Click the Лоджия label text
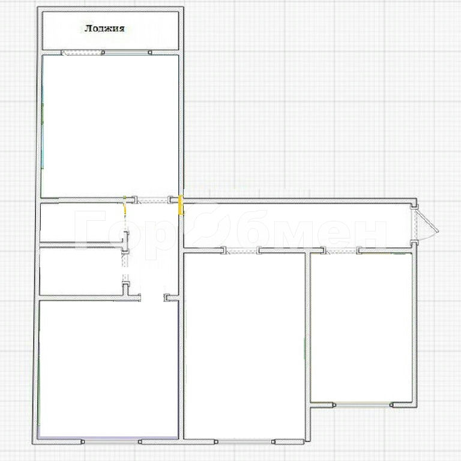 104,28
